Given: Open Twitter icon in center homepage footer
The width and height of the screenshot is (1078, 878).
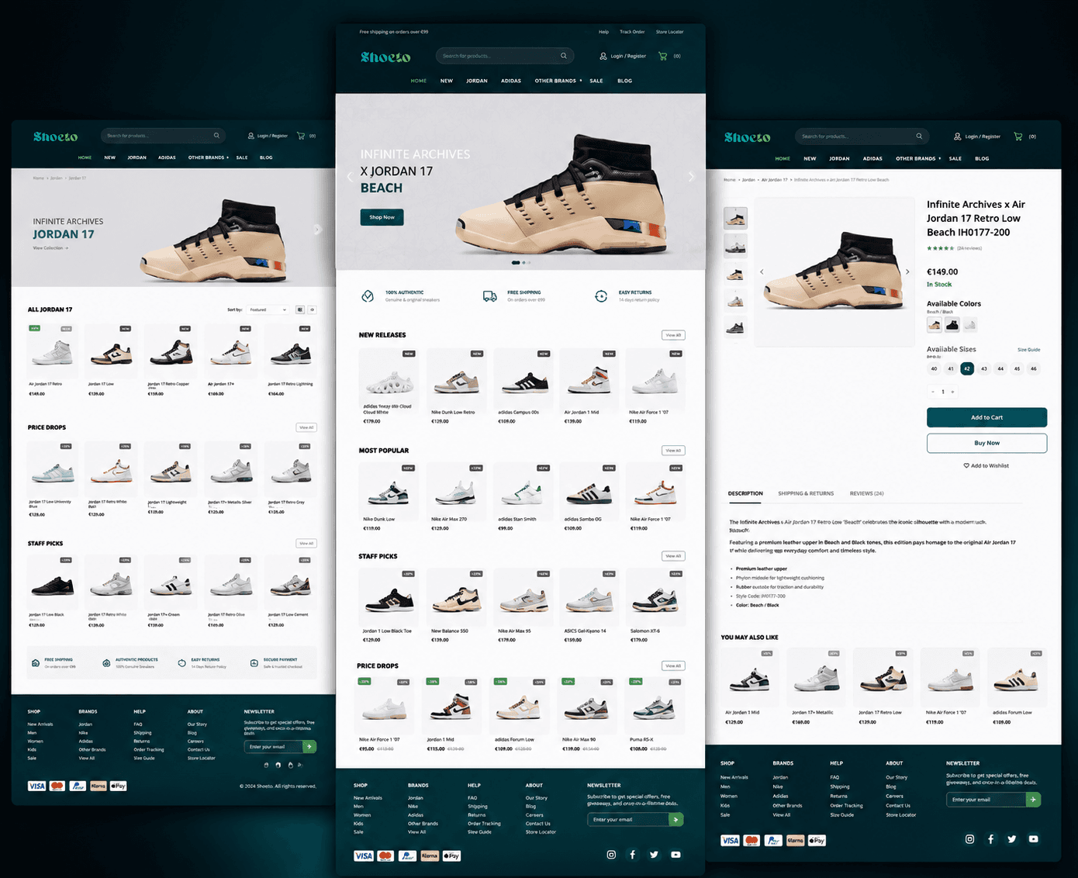Looking at the screenshot, I should click(654, 855).
